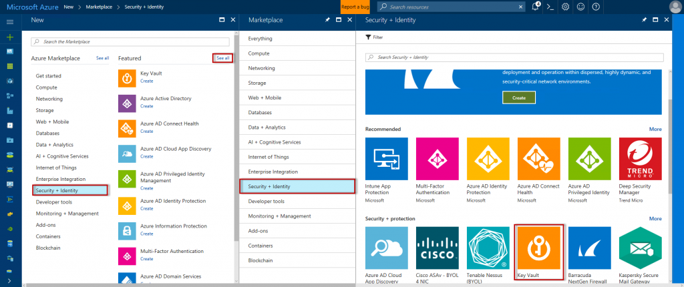The height and width of the screenshot is (287, 684).
Task: Open the notifications bell icon
Action: click(x=536, y=7)
